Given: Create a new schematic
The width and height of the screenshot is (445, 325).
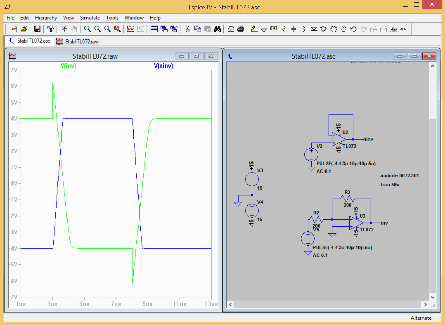Looking at the screenshot, I should 14,29.
